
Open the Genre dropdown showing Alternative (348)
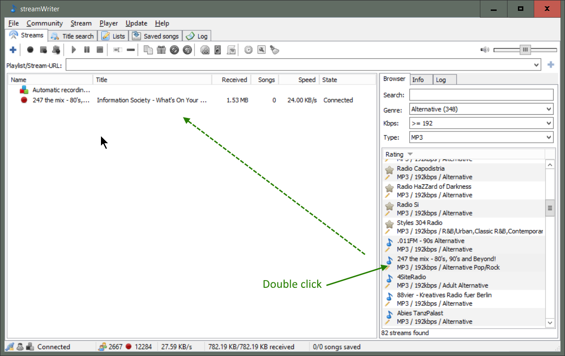click(x=481, y=109)
